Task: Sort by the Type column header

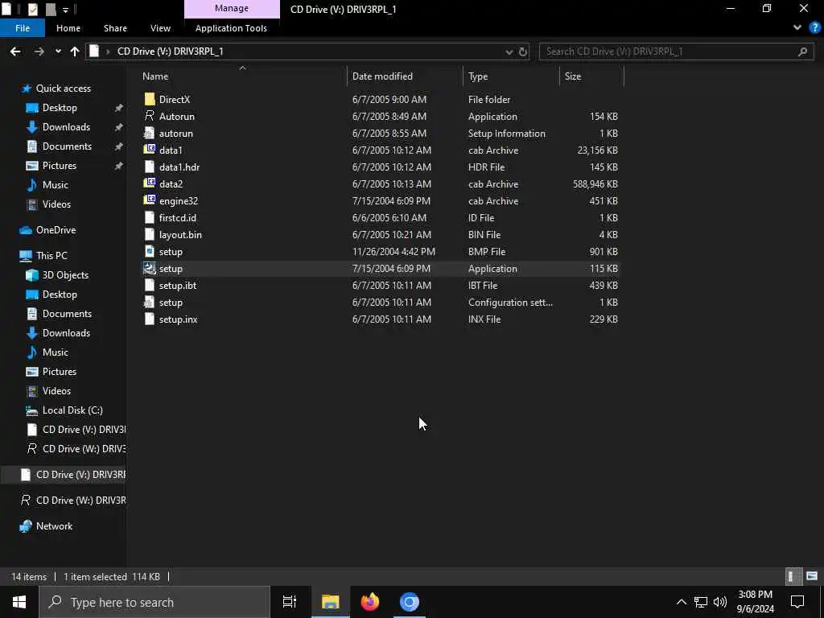Action: [x=511, y=76]
